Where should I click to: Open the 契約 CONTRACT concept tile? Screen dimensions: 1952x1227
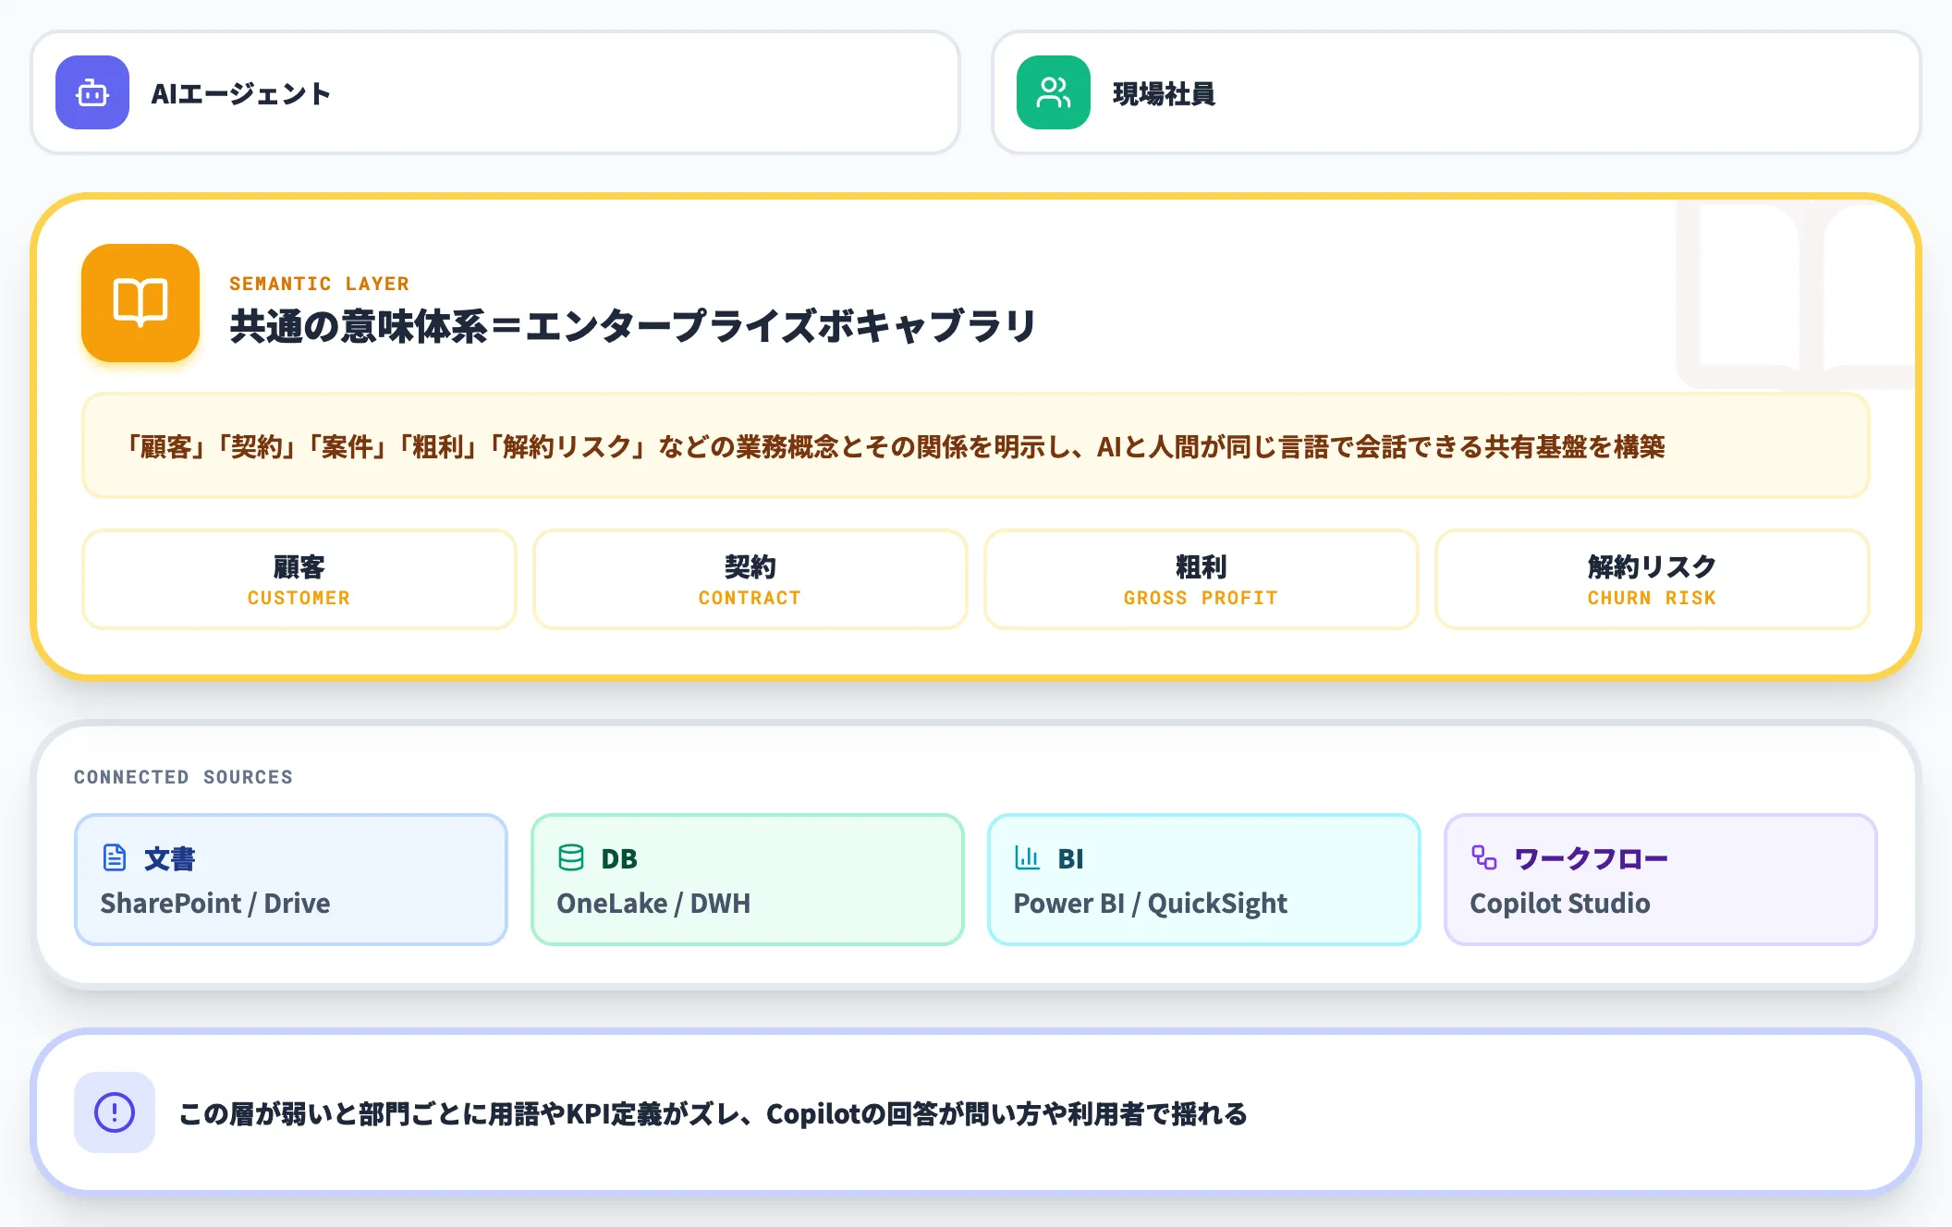pyautogui.click(x=750, y=579)
